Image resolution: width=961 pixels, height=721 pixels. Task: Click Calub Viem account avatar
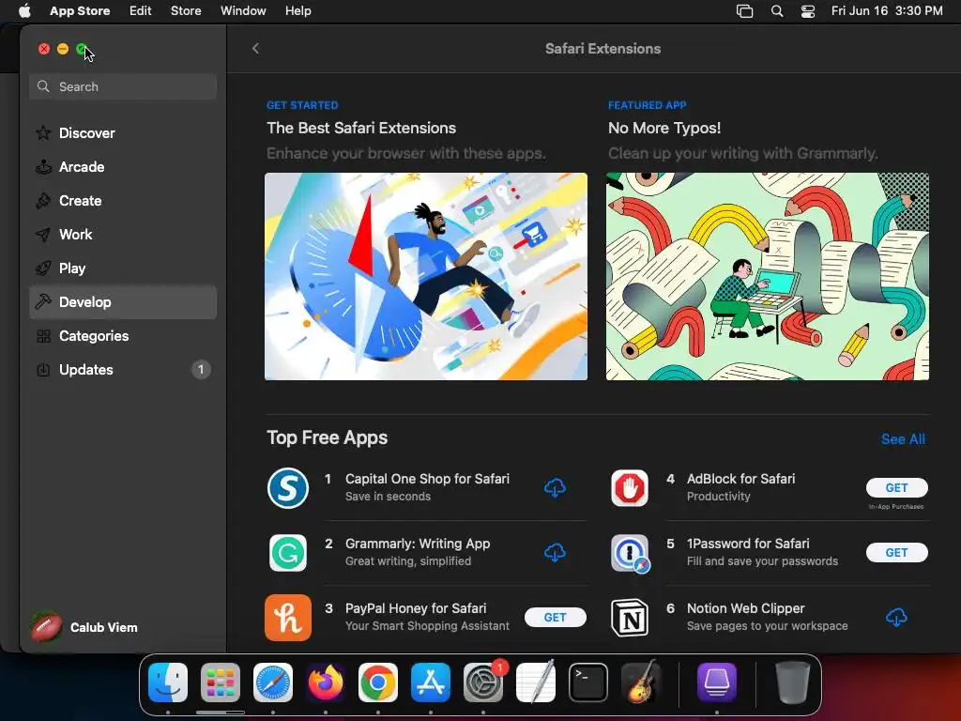coord(46,627)
